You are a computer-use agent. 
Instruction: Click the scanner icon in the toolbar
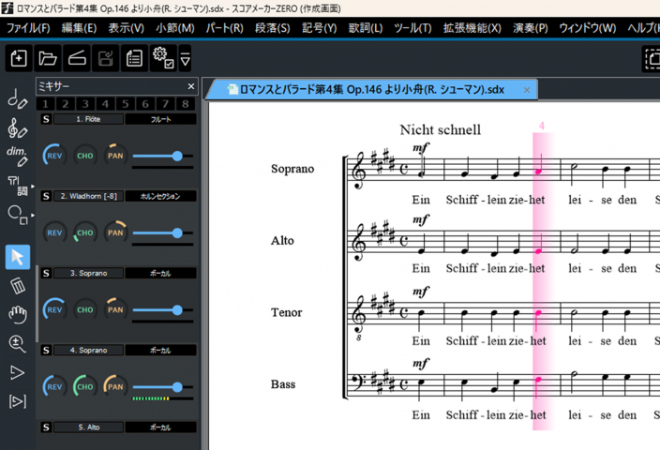(77, 58)
